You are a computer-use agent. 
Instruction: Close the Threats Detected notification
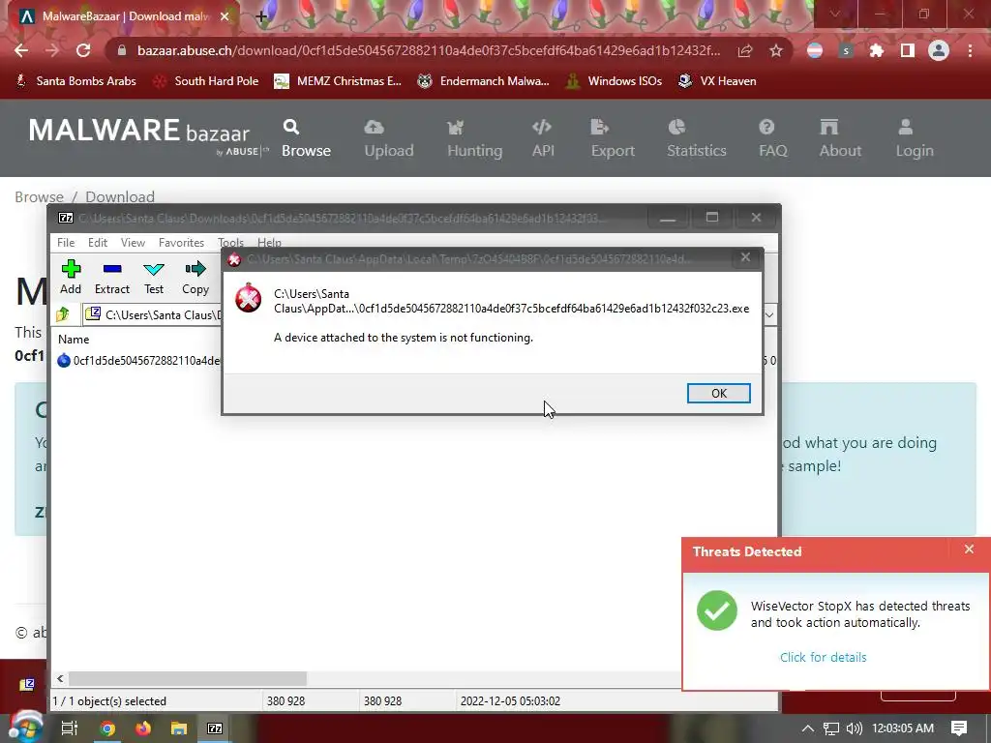[969, 550]
